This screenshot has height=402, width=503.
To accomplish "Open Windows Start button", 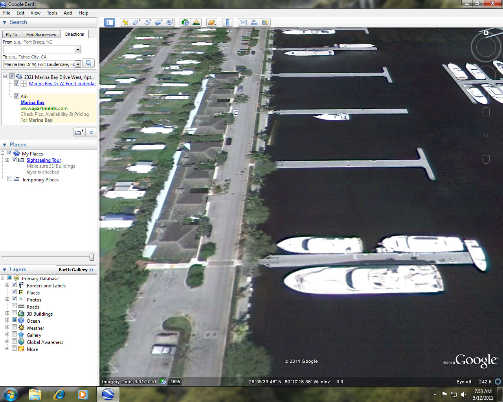I will 10,394.
